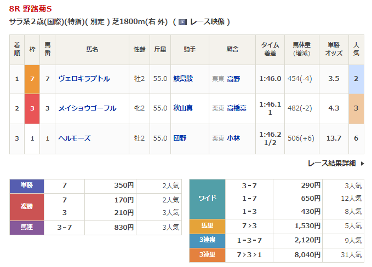The width and height of the screenshot is (372, 267).
Task: Click the red bracket 3 cell
Action: click(x=32, y=108)
